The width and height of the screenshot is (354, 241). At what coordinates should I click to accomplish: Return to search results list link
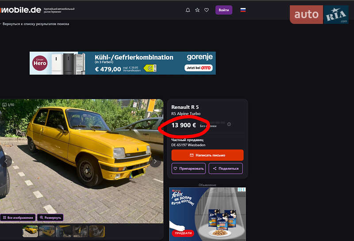pos(35,24)
